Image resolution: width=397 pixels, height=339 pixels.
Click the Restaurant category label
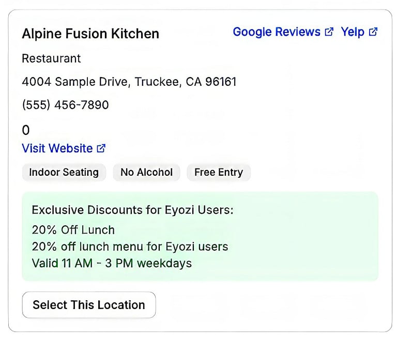[51, 58]
